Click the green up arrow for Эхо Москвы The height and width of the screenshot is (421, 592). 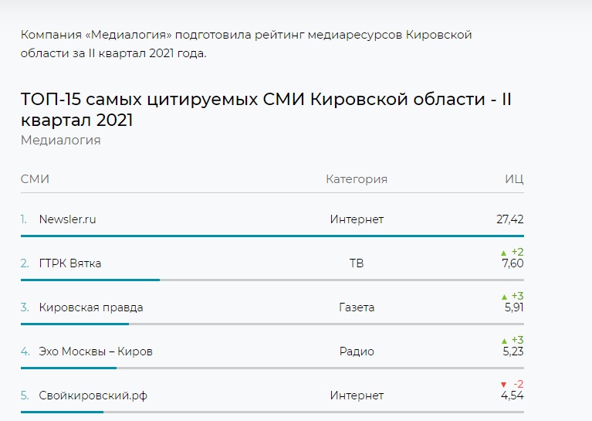(503, 341)
